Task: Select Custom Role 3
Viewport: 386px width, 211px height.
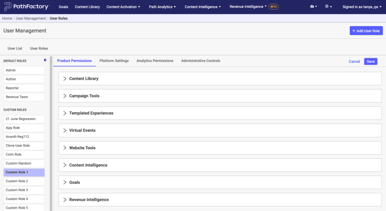Action: [x=24, y=190]
